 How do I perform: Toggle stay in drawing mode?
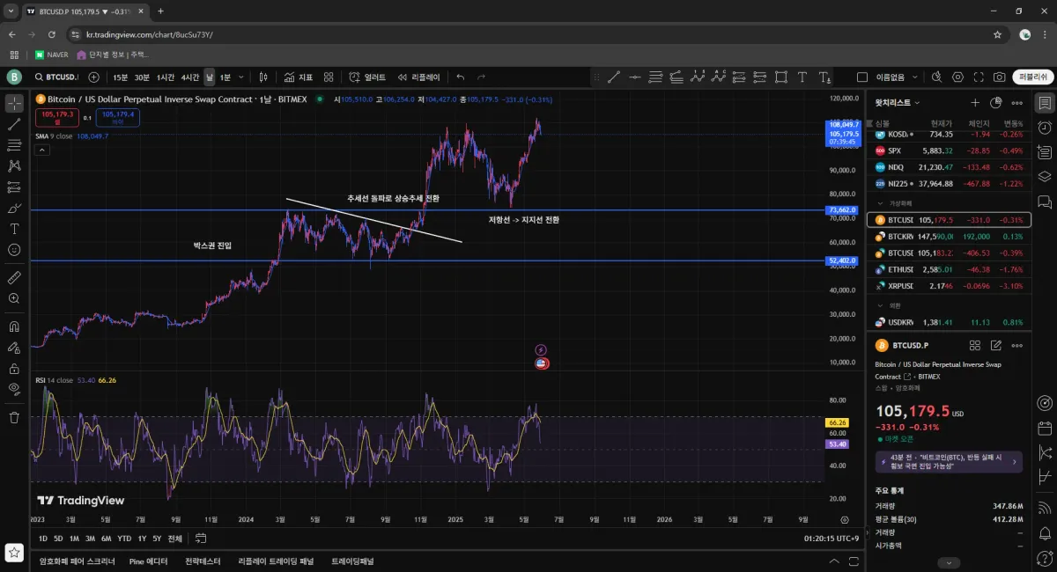coord(14,348)
